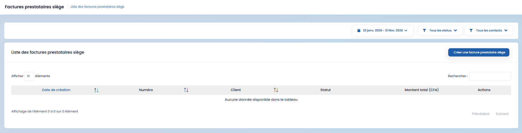Viewport: 522px width, 133px height.
Task: Click sort arrows for Numéro column
Action: [x=186, y=90]
